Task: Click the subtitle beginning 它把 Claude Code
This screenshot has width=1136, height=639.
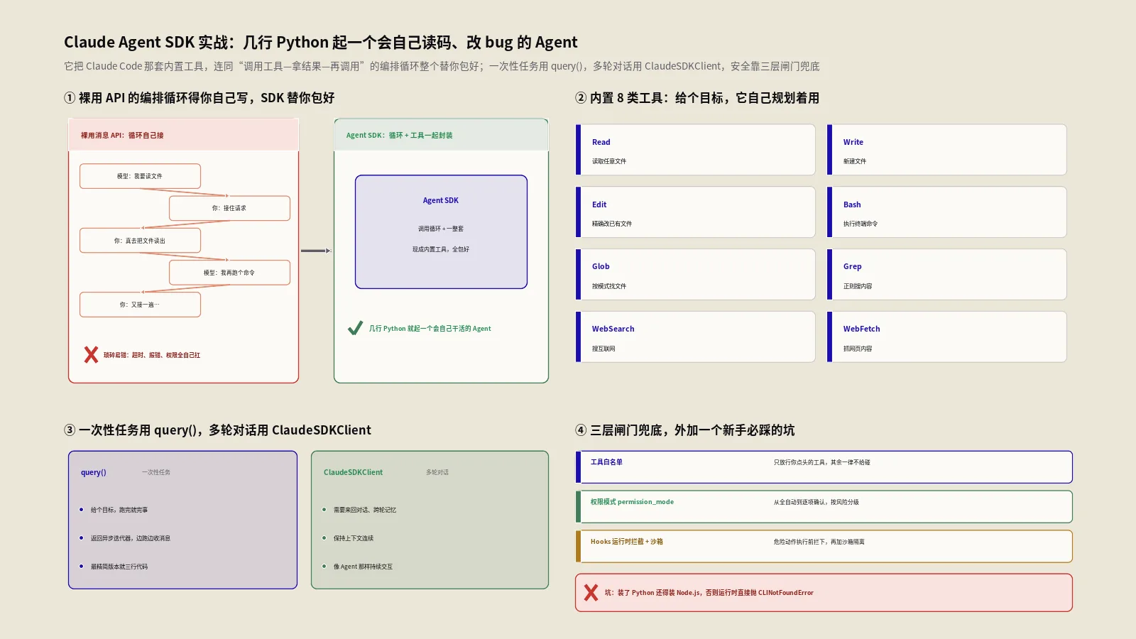Action: [442, 66]
